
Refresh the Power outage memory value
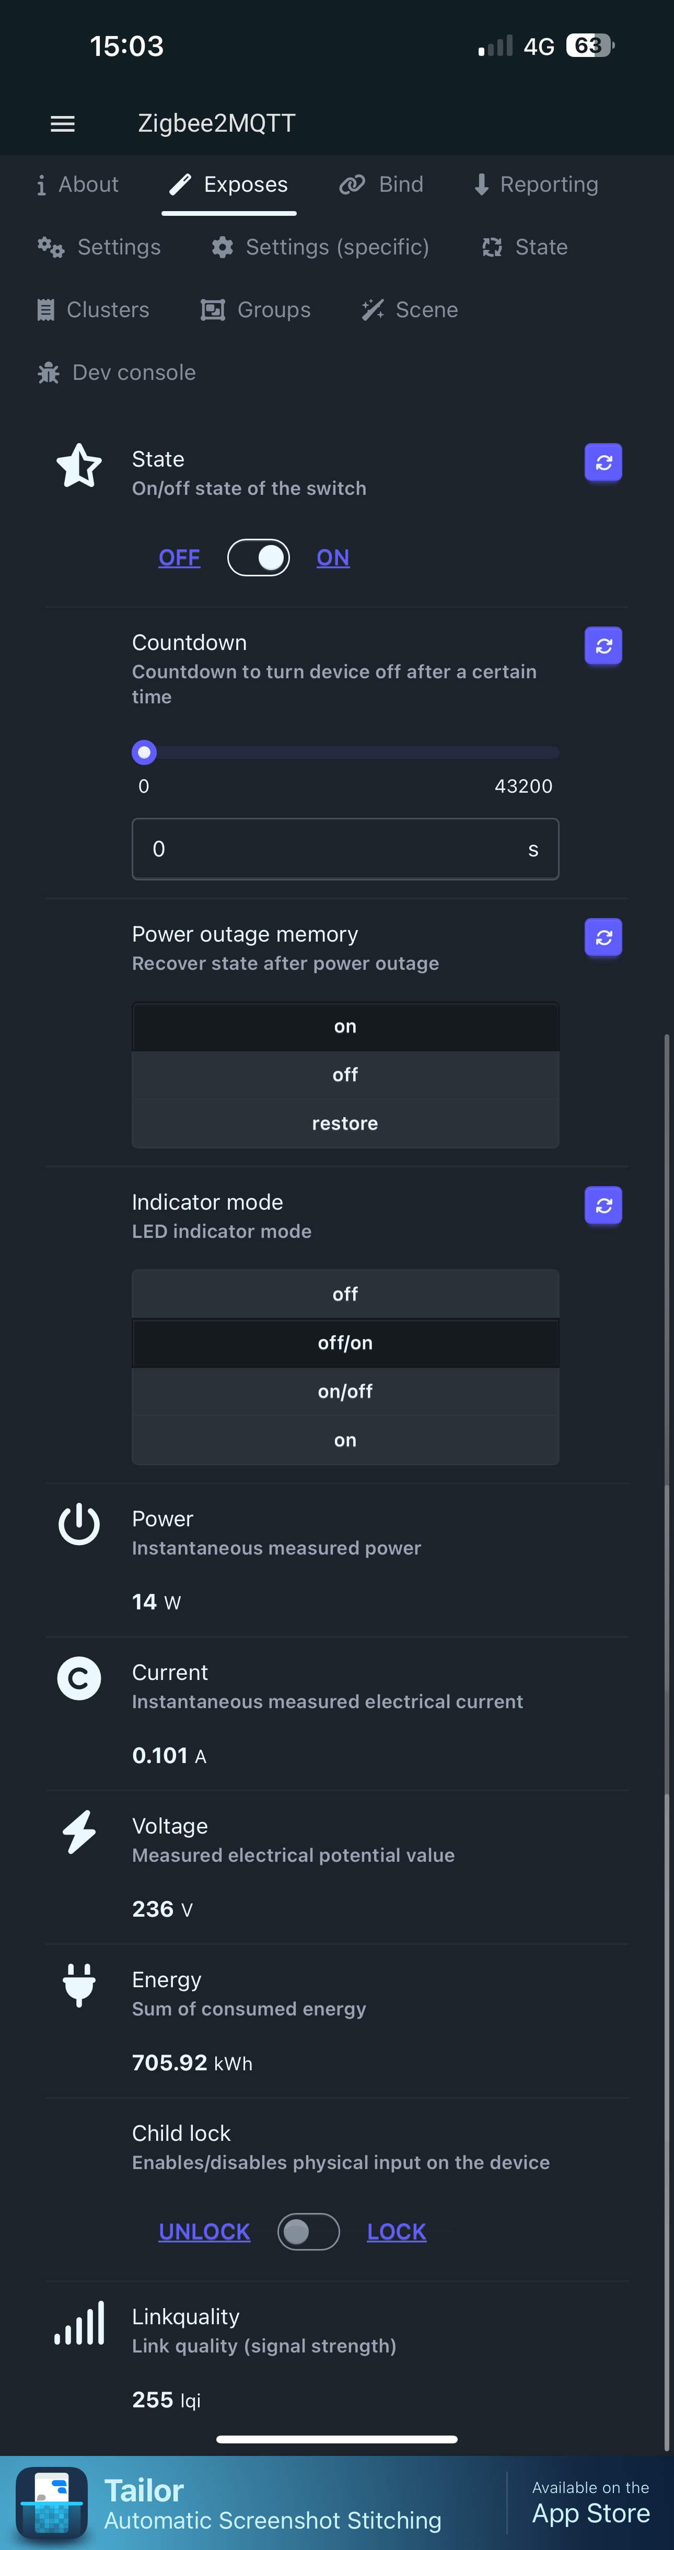[x=603, y=937]
